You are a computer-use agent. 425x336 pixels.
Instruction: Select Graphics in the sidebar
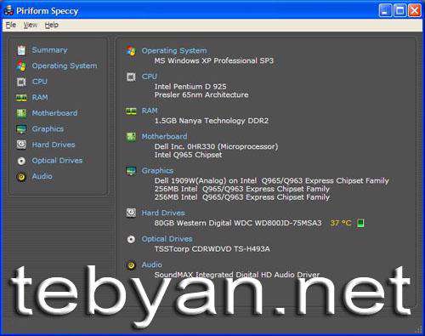[48, 129]
